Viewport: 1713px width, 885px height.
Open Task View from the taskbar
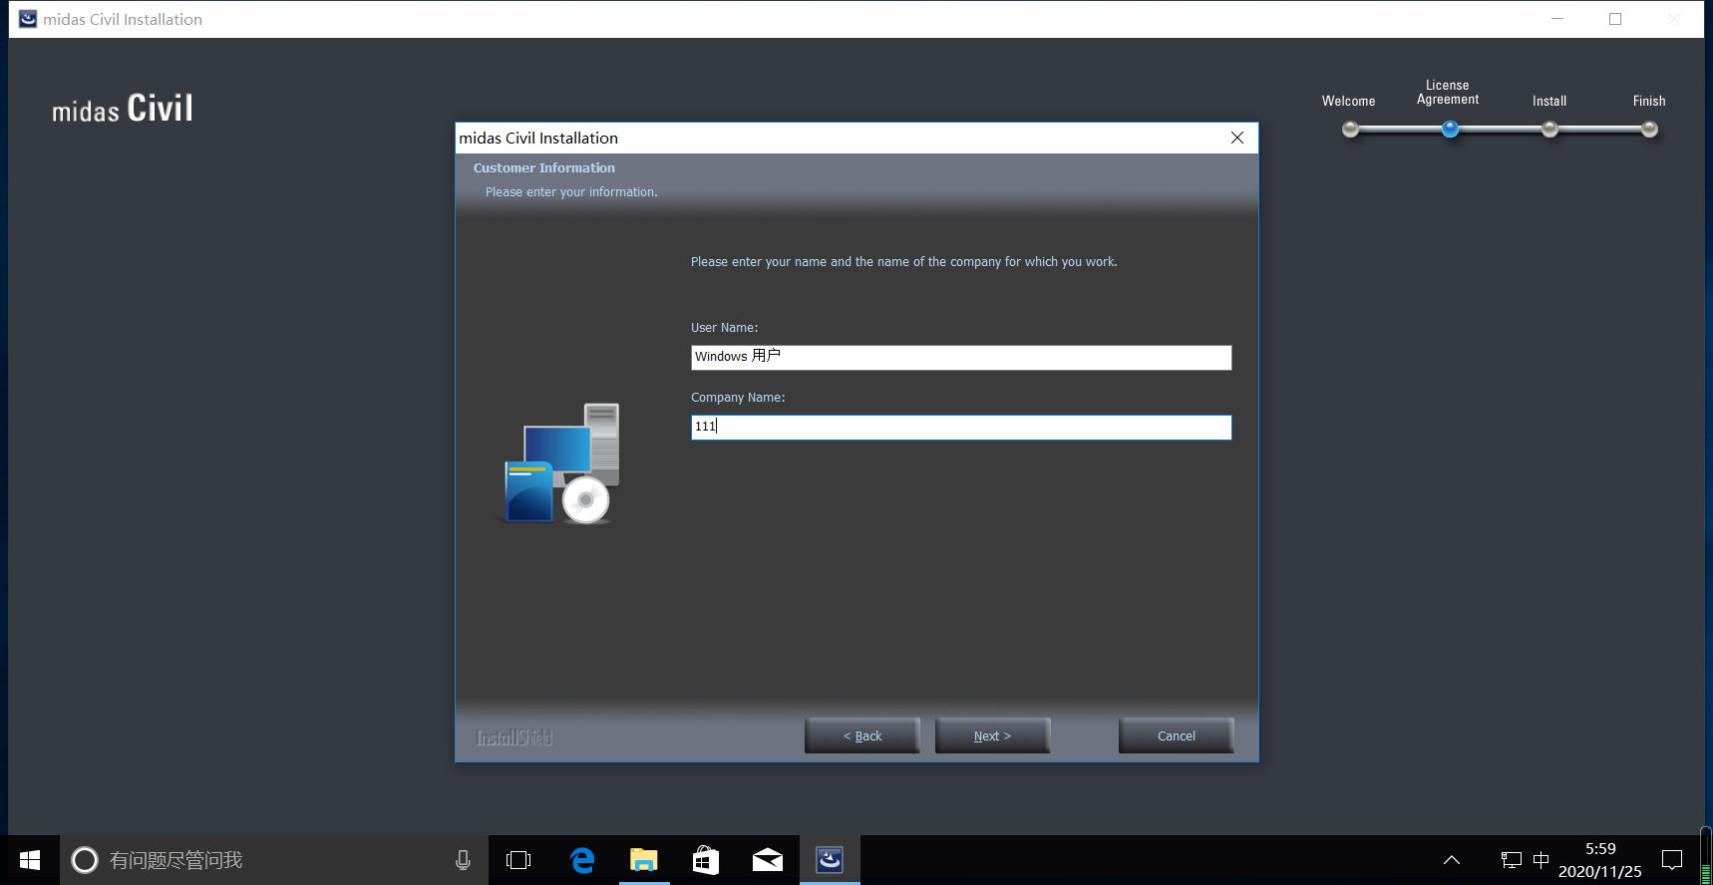click(518, 860)
